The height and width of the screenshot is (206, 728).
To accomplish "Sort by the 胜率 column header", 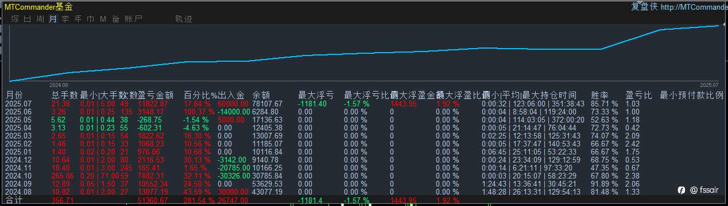I will (600, 95).
